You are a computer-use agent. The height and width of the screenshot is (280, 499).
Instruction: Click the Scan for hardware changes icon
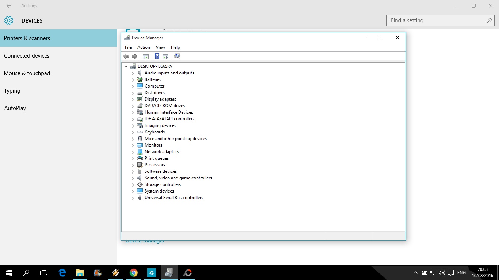point(176,56)
